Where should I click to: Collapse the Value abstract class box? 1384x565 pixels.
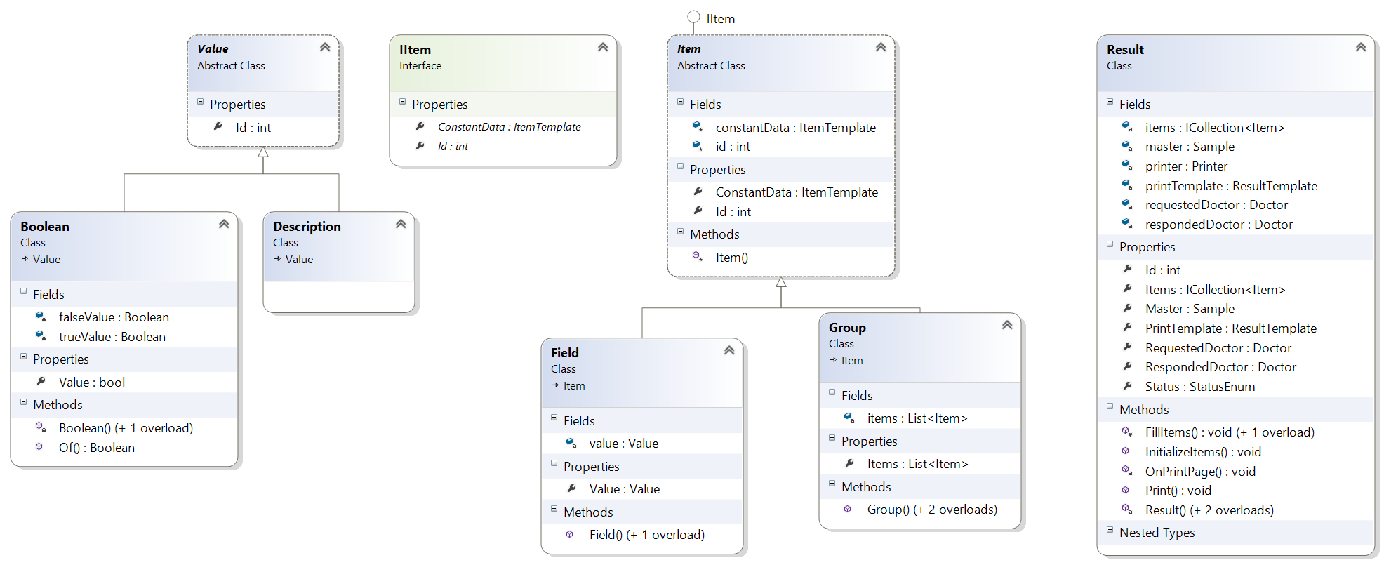point(325,47)
